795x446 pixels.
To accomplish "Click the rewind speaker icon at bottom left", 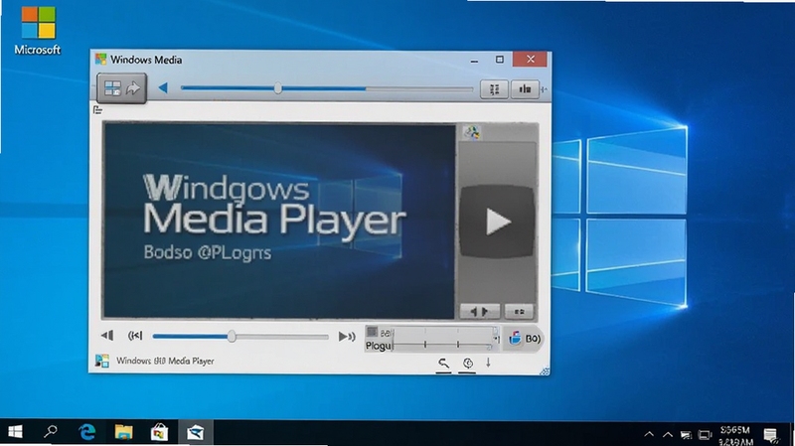I will click(107, 336).
